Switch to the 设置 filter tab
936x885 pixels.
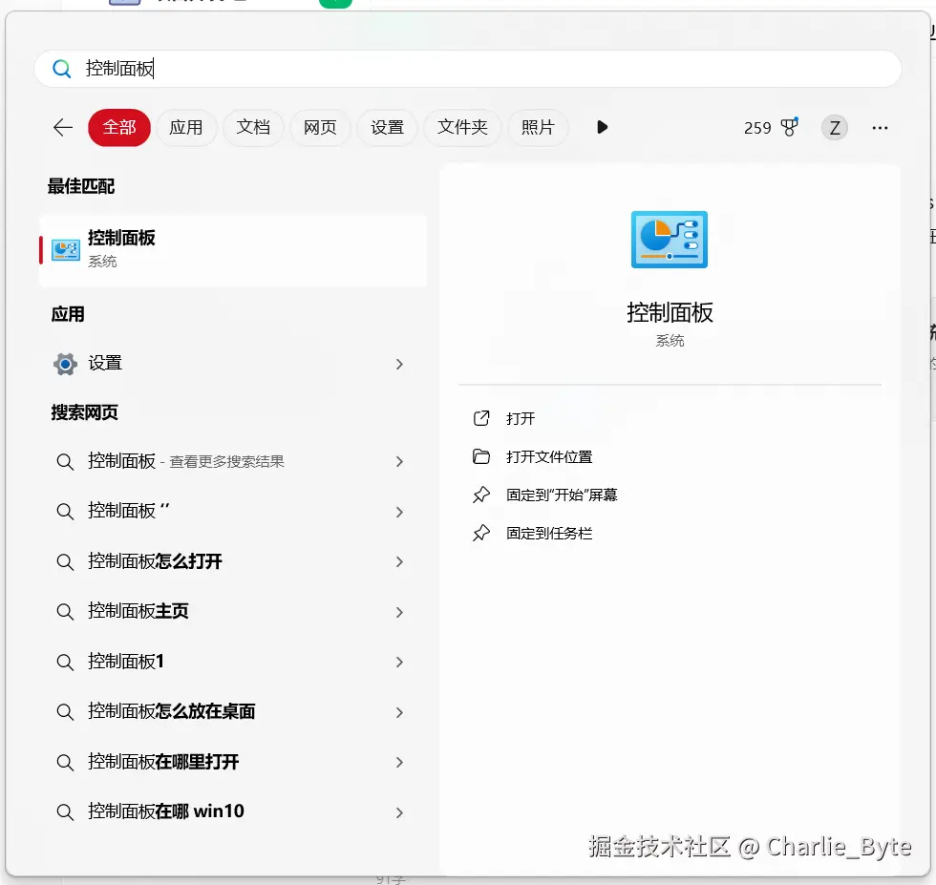coord(388,127)
